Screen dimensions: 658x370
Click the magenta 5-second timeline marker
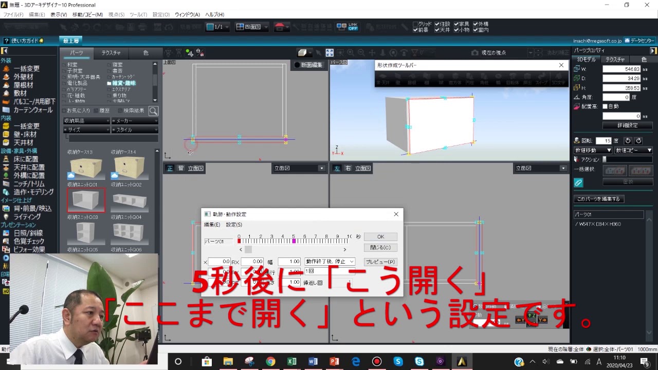coord(294,241)
